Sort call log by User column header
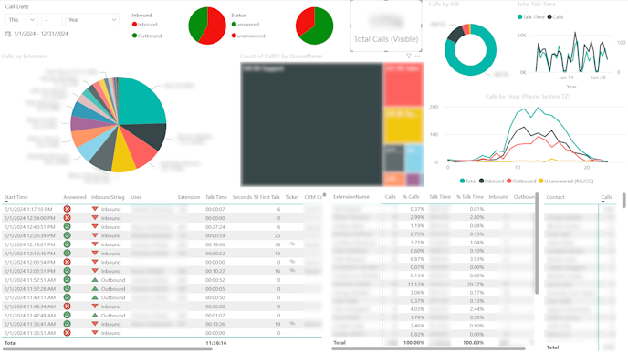 coord(136,197)
